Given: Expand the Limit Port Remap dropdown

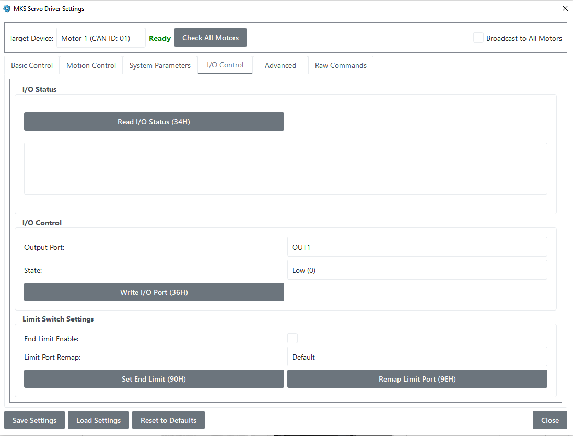Looking at the screenshot, I should 417,357.
